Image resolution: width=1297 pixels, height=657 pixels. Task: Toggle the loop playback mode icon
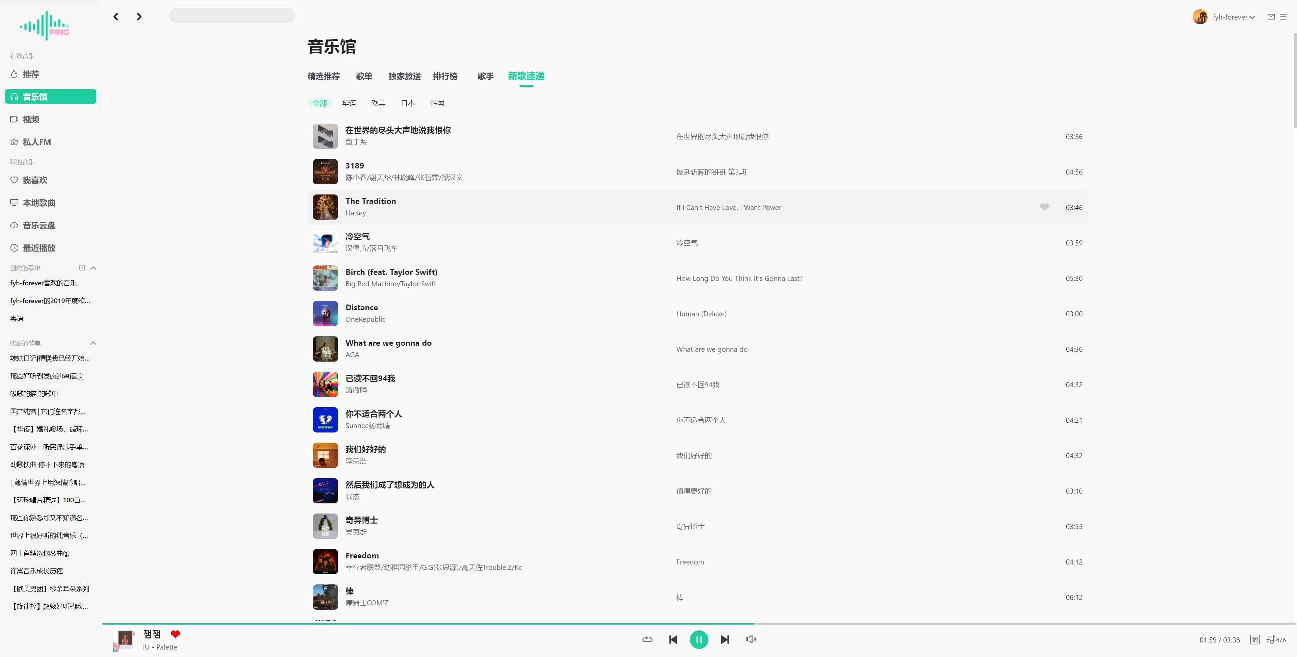[x=647, y=639]
